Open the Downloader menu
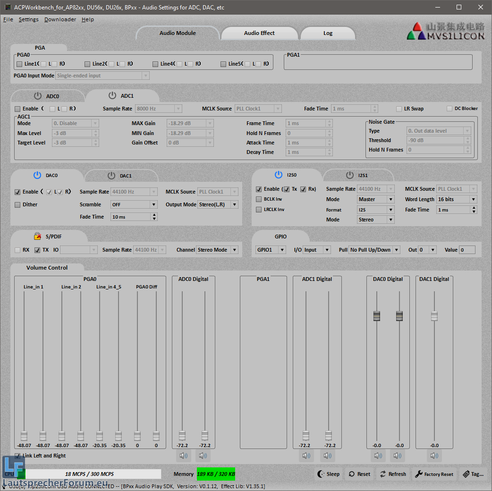 (x=60, y=19)
